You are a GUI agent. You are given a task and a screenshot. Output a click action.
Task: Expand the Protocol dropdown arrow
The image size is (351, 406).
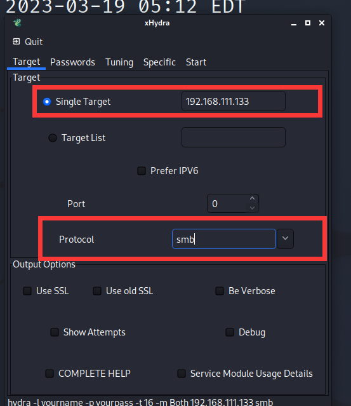click(285, 239)
